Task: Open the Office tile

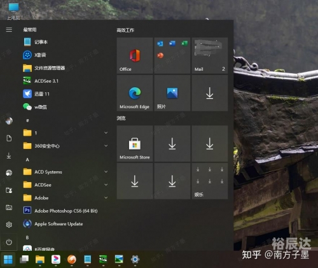Action: pyautogui.click(x=135, y=55)
